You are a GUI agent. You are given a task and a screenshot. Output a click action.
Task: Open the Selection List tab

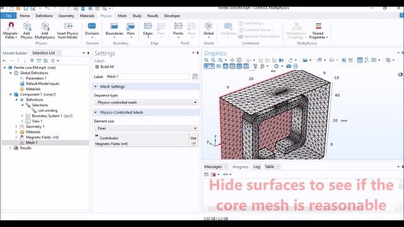coord(44,53)
